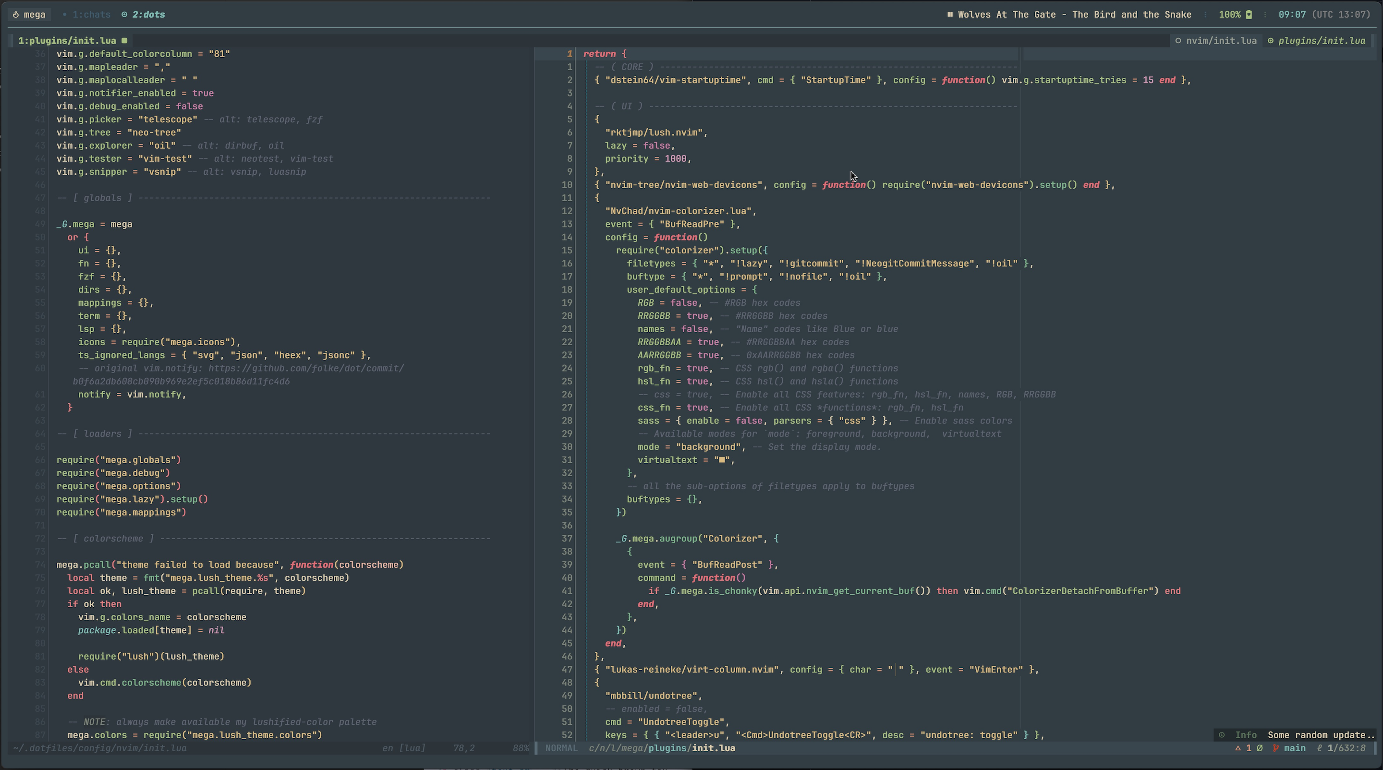Click the ~/.dotfiles/config/nvim/init.lua path in left statusline
This screenshot has width=1383, height=770.
point(100,748)
